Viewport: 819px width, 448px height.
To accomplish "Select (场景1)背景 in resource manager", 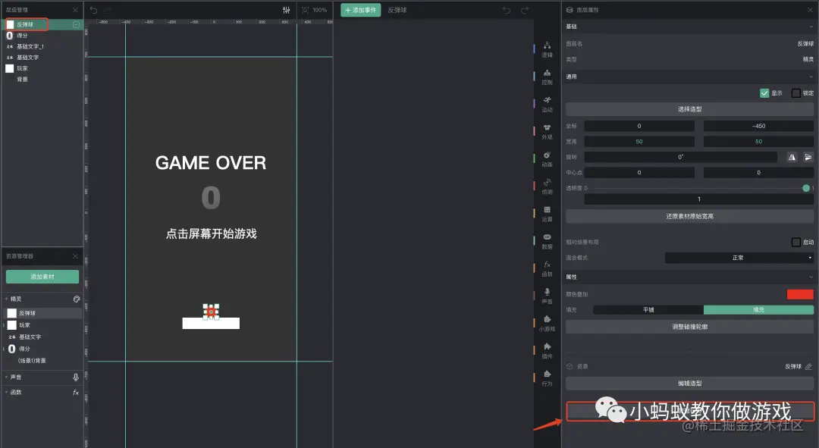I will click(x=42, y=361).
